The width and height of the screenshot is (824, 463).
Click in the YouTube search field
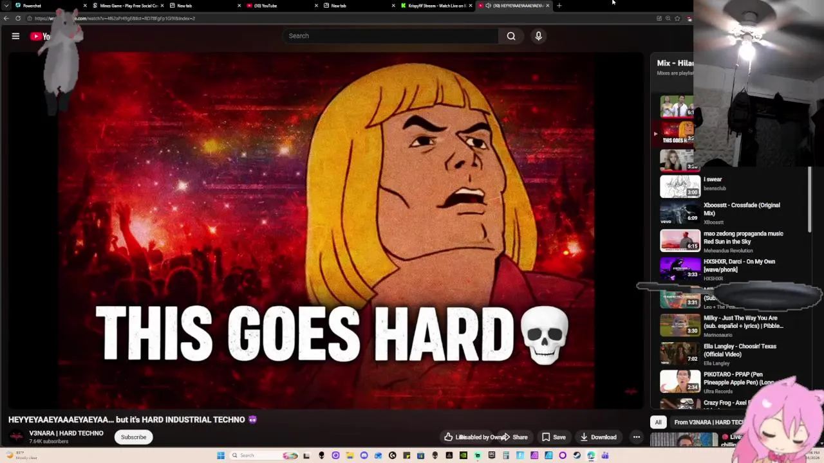(x=391, y=36)
